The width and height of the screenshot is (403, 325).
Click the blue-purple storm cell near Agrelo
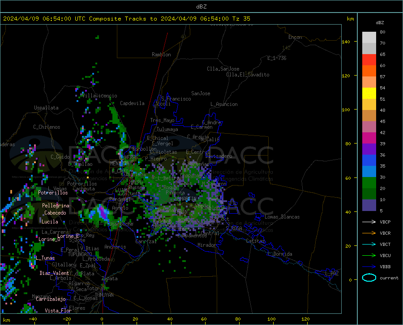[x=102, y=212]
